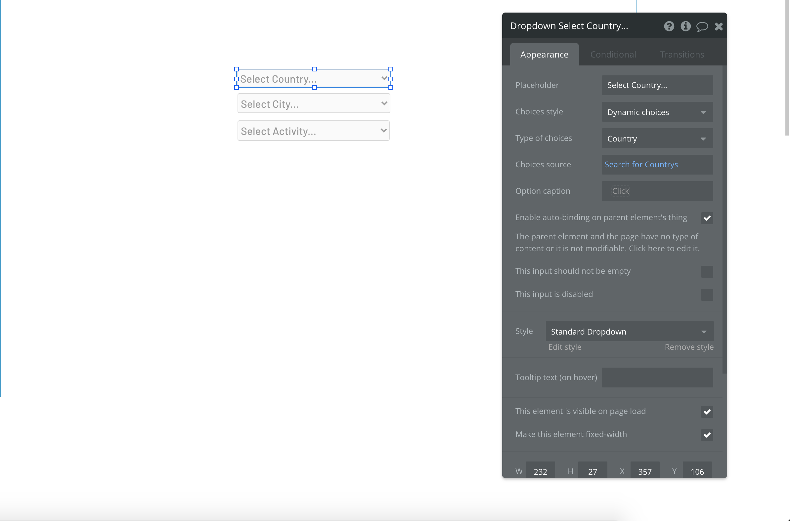Check 'This input is disabled' box
This screenshot has width=790, height=521.
click(x=707, y=295)
